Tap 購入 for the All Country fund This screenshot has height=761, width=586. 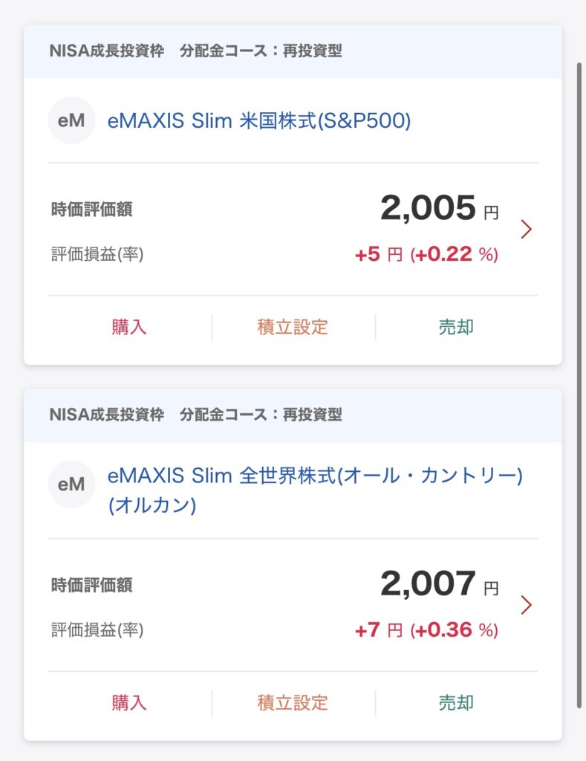click(129, 702)
